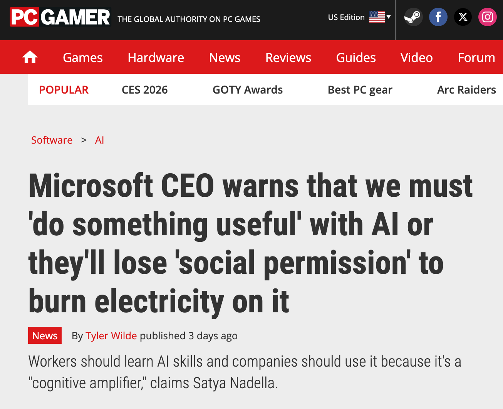Go to the home page icon
This screenshot has height=409, width=503.
click(x=30, y=57)
